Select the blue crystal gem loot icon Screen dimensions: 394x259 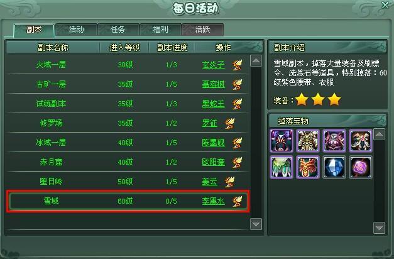point(334,167)
